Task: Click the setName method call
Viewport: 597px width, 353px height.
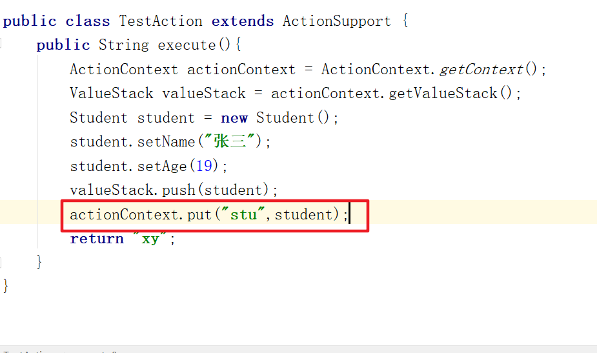Action: 166,142
